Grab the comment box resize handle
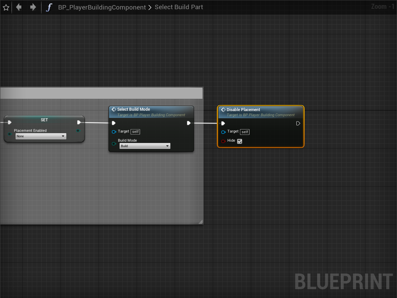The image size is (397, 298). coord(201,222)
